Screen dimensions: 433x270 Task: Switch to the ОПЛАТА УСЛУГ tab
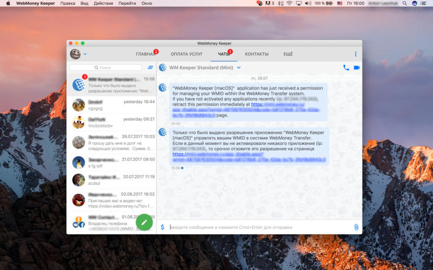(x=187, y=54)
